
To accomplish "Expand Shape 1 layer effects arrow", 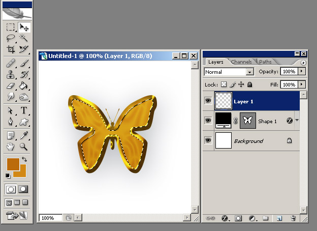I will click(x=297, y=120).
